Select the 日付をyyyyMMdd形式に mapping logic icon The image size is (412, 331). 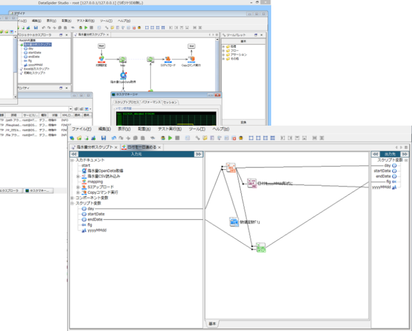tap(252, 183)
